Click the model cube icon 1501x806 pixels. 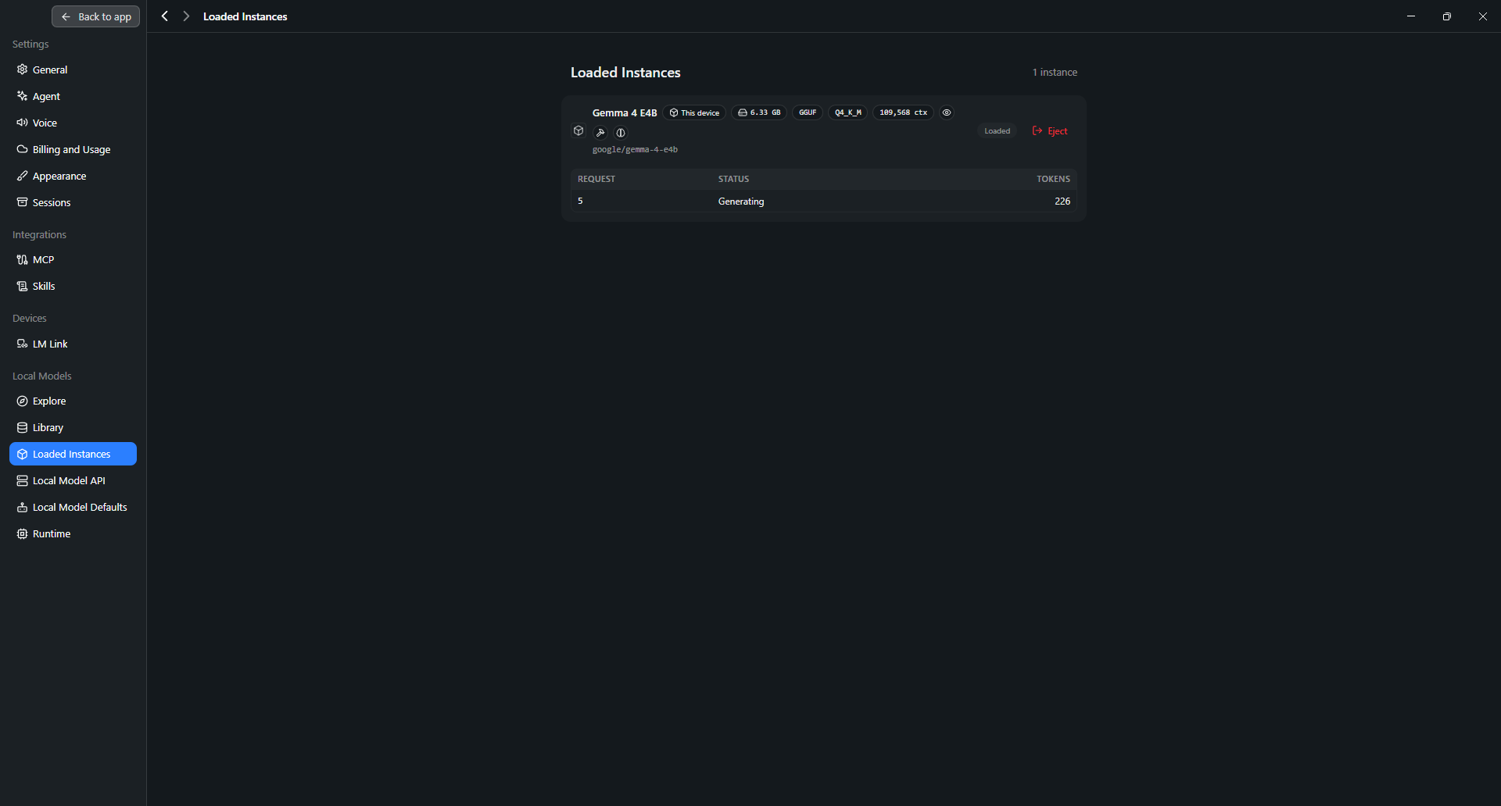coord(579,130)
